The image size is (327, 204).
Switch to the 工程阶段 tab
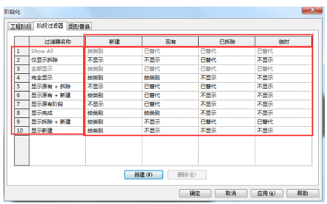(x=20, y=26)
